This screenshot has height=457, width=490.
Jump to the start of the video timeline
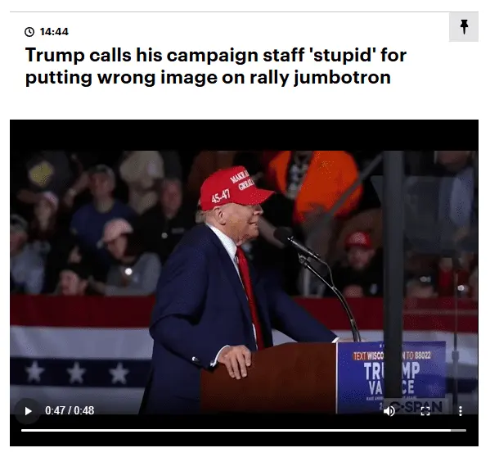(22, 431)
